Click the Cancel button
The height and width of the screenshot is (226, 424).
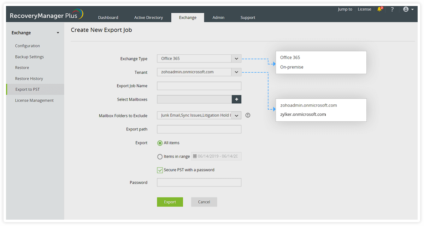pos(204,202)
